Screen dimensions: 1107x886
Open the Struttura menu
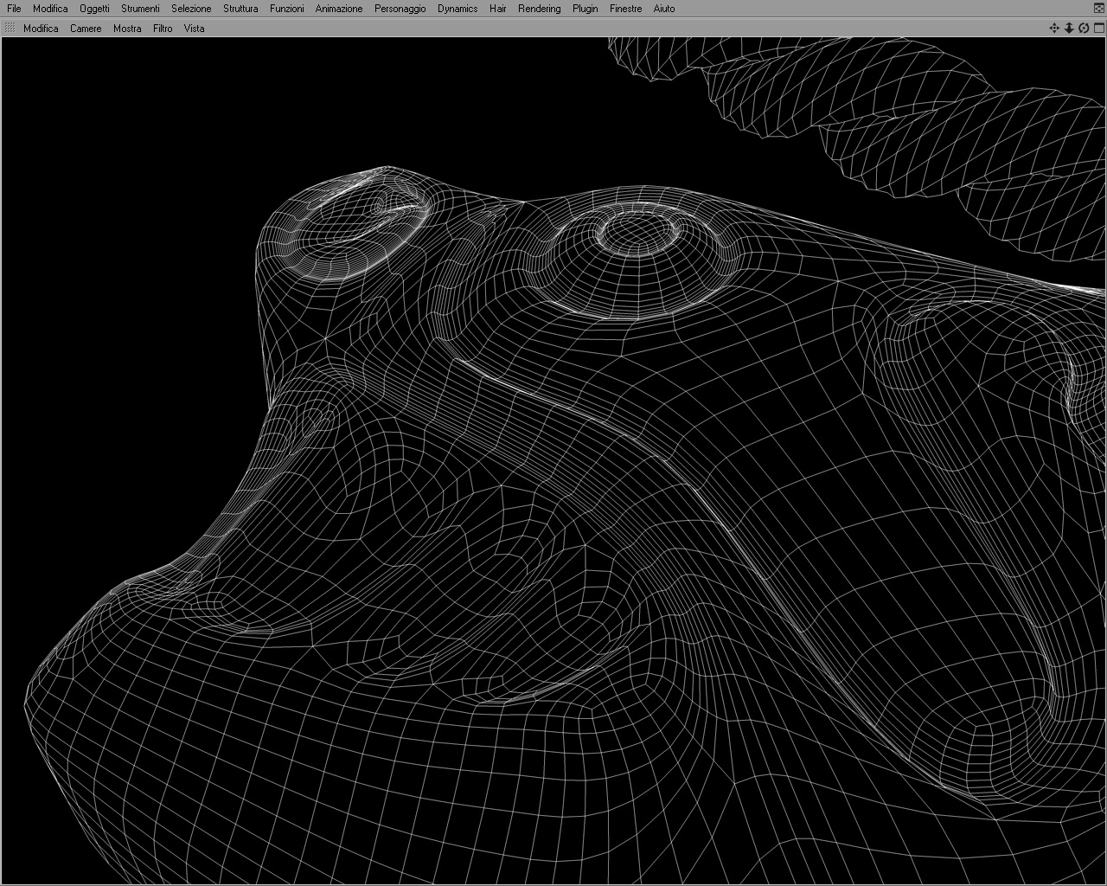coord(240,9)
